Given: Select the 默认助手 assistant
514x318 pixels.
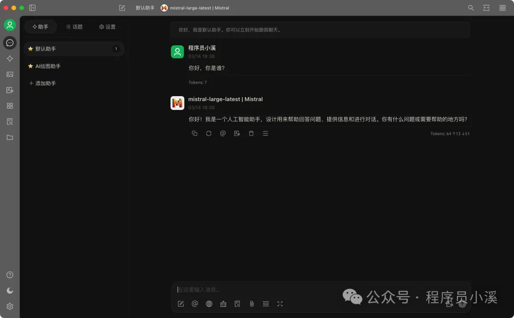Looking at the screenshot, I should coord(74,49).
